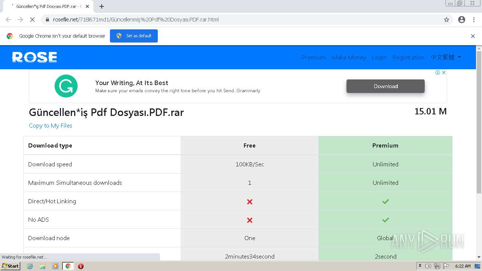Click the 2second premium wait cell
The width and height of the screenshot is (482, 271).
pos(385,256)
